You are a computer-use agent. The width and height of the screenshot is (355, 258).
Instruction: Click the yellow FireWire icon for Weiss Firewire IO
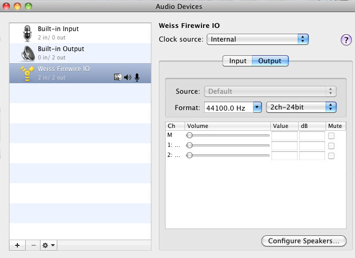[27, 74]
